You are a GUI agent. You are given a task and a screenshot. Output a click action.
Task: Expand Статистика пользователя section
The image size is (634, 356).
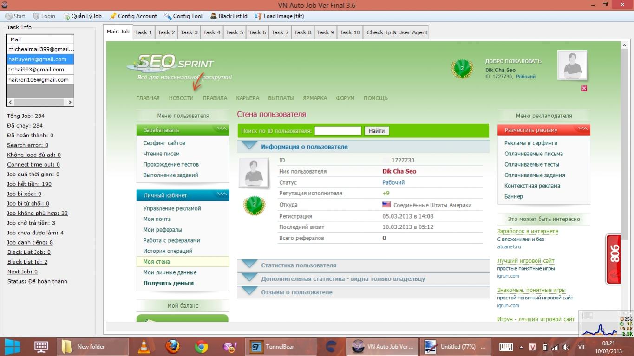point(363,265)
